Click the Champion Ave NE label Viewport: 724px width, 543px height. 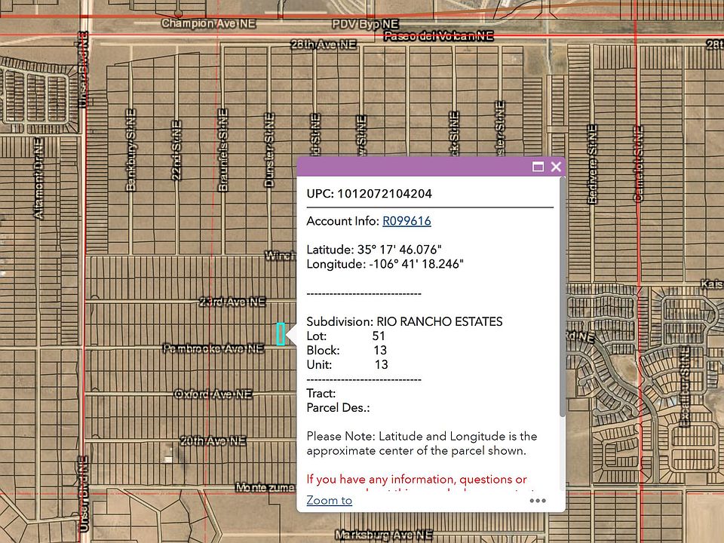(209, 23)
